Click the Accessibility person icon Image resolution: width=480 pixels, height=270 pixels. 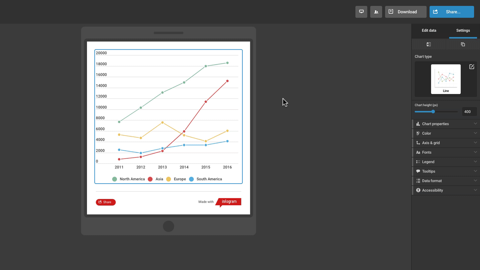418,190
